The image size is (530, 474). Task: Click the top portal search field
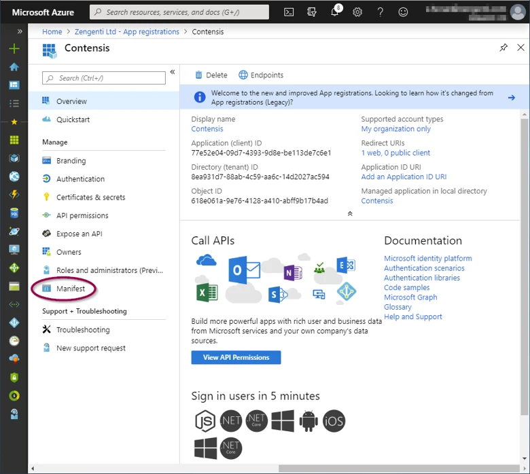pos(179,12)
